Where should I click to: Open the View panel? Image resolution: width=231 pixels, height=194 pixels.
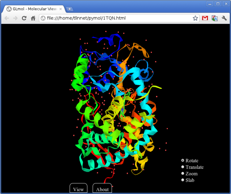point(78,189)
